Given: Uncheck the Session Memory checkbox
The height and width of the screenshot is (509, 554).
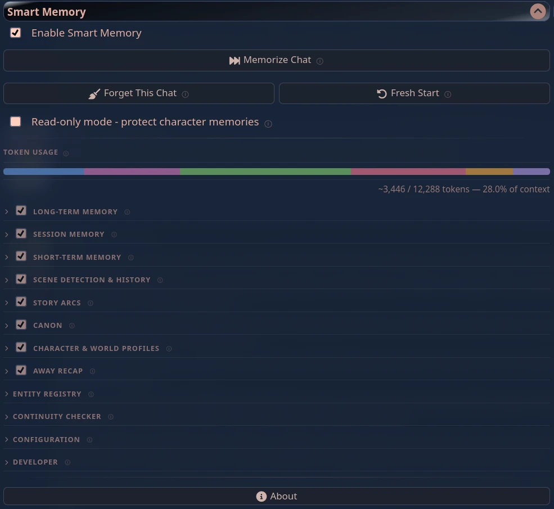Looking at the screenshot, I should 21,233.
